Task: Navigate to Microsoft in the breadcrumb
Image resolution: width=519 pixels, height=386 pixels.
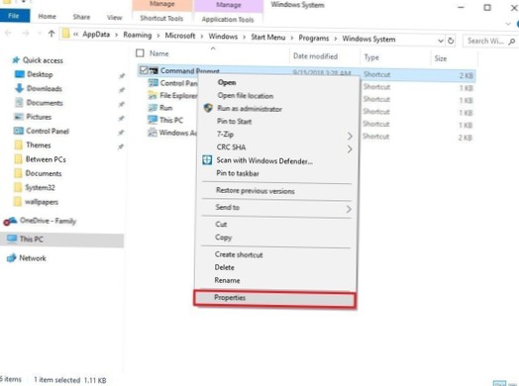Action: pos(180,36)
